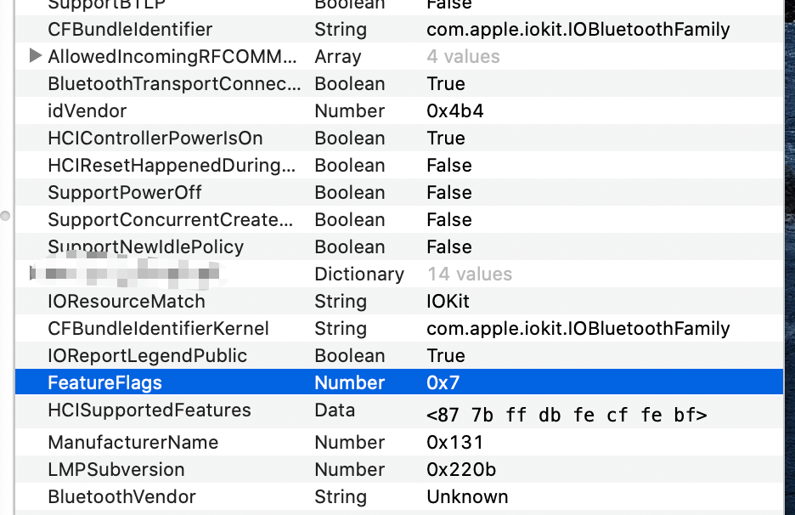
Task: Collapse the AllowedIncomingRFCOMM disclosure triangle
Action: (35, 56)
